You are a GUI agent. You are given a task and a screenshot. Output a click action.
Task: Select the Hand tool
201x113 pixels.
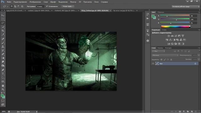click(x=3, y=86)
